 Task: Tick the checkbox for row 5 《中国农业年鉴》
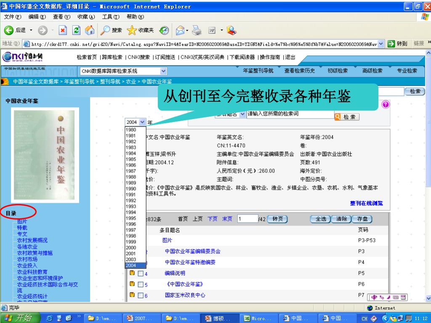141,285
